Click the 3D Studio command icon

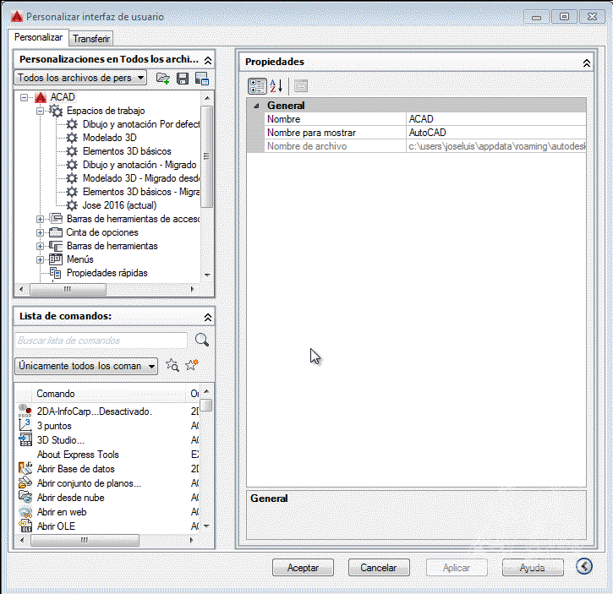pos(25,440)
